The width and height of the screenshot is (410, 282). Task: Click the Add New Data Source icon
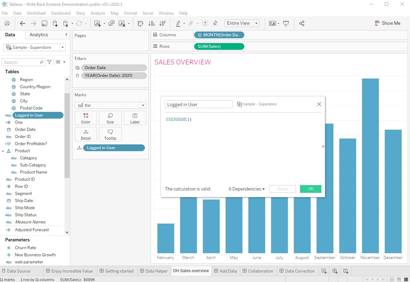[x=55, y=23]
